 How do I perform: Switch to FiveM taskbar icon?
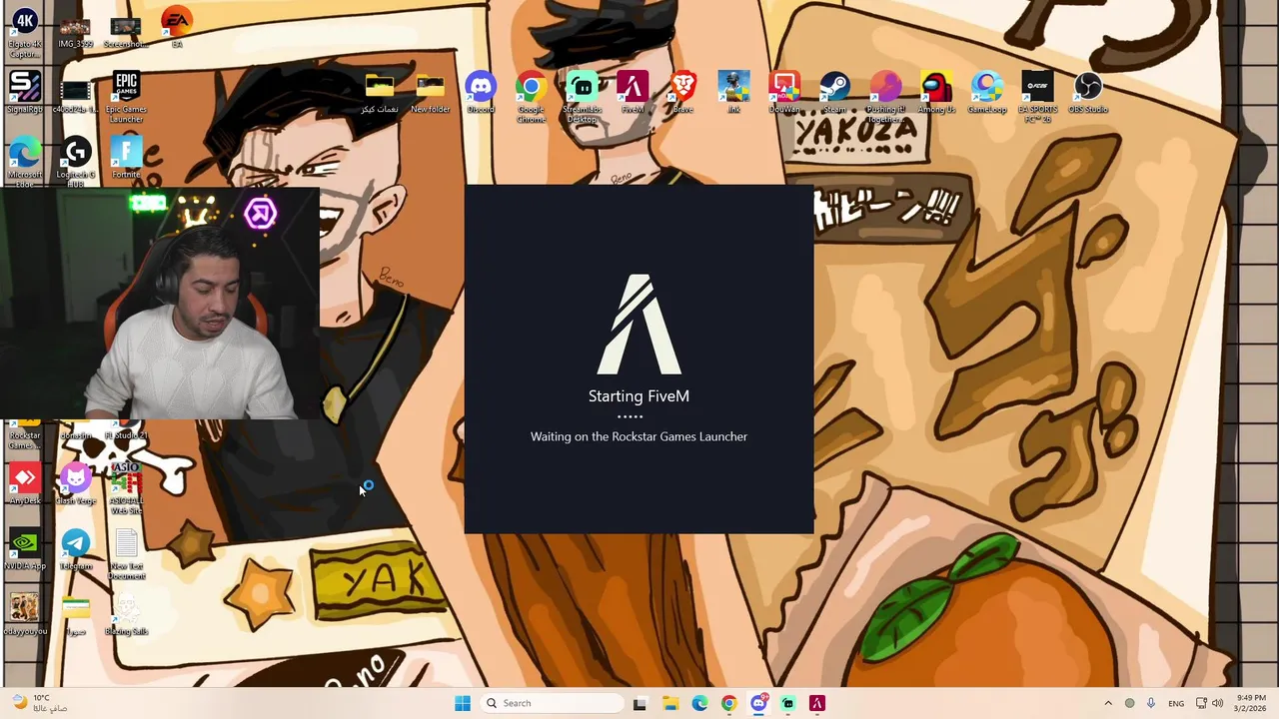tap(817, 703)
